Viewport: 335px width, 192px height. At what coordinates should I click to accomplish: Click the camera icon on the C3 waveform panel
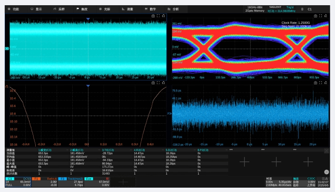[152, 16]
